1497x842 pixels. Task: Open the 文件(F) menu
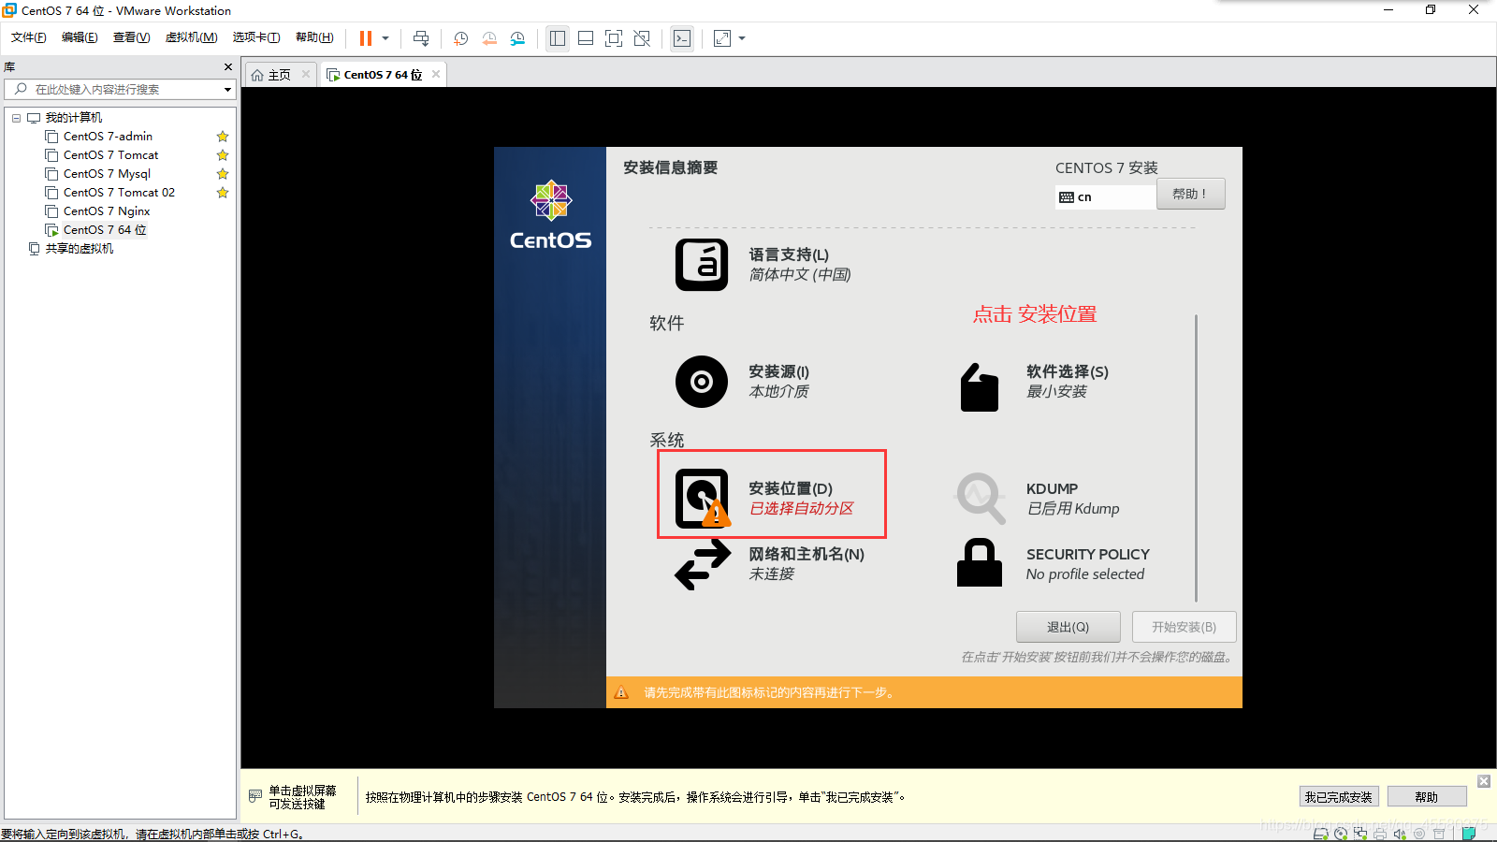[29, 37]
